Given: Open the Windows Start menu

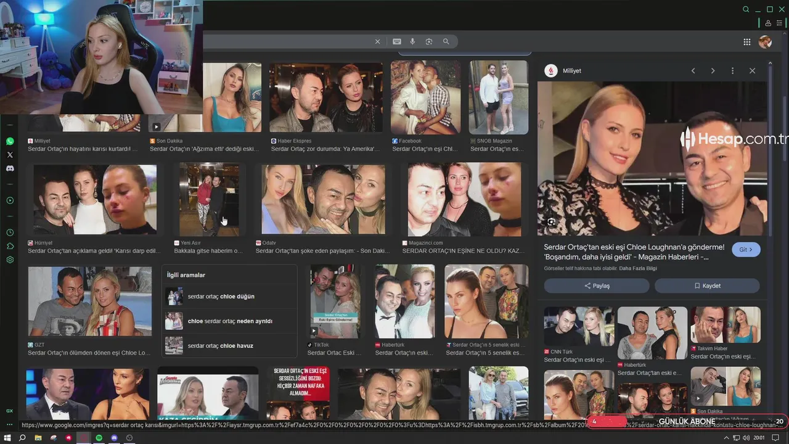Looking at the screenshot, I should [x=7, y=438].
